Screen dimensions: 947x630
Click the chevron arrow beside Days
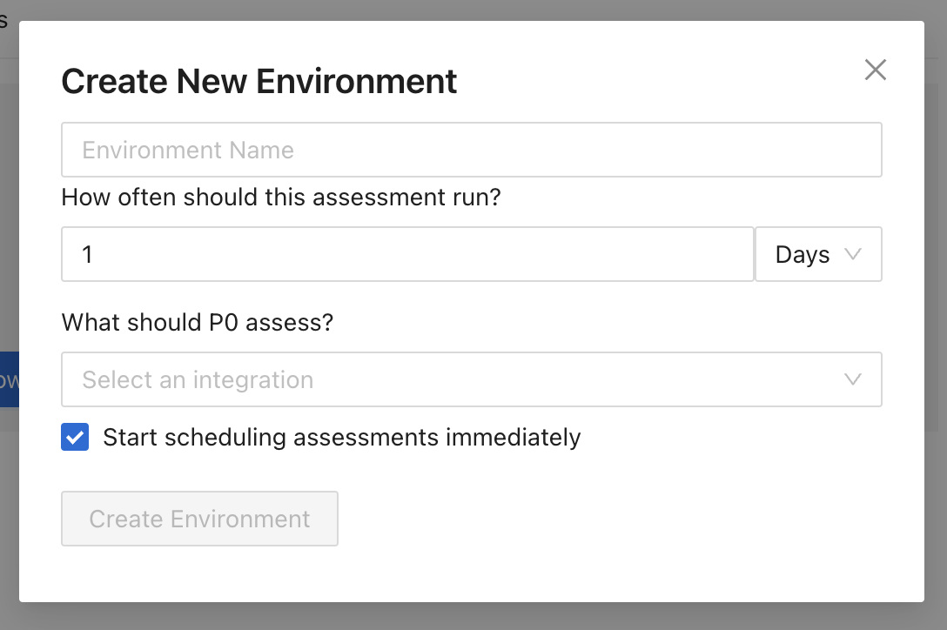853,254
